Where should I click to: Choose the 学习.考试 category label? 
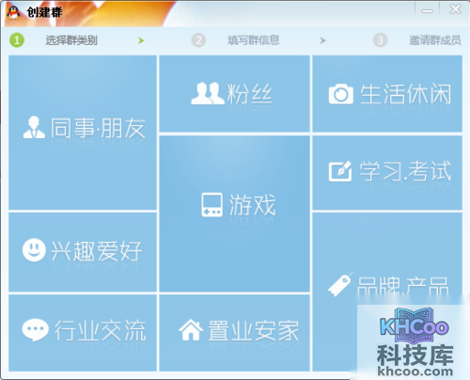(x=405, y=171)
